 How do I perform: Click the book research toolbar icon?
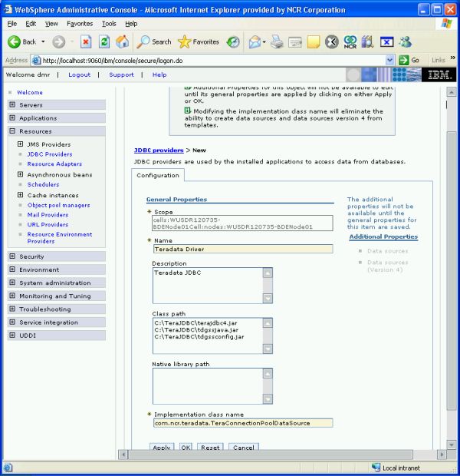[367, 42]
